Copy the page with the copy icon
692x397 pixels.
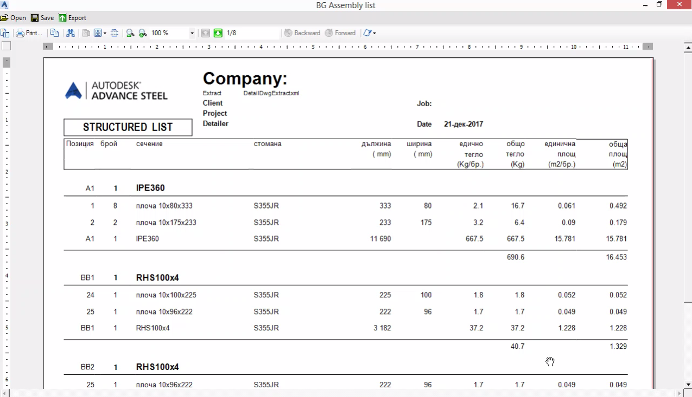click(54, 33)
